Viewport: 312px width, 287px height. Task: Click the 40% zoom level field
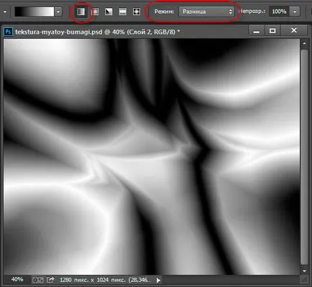coord(17,279)
